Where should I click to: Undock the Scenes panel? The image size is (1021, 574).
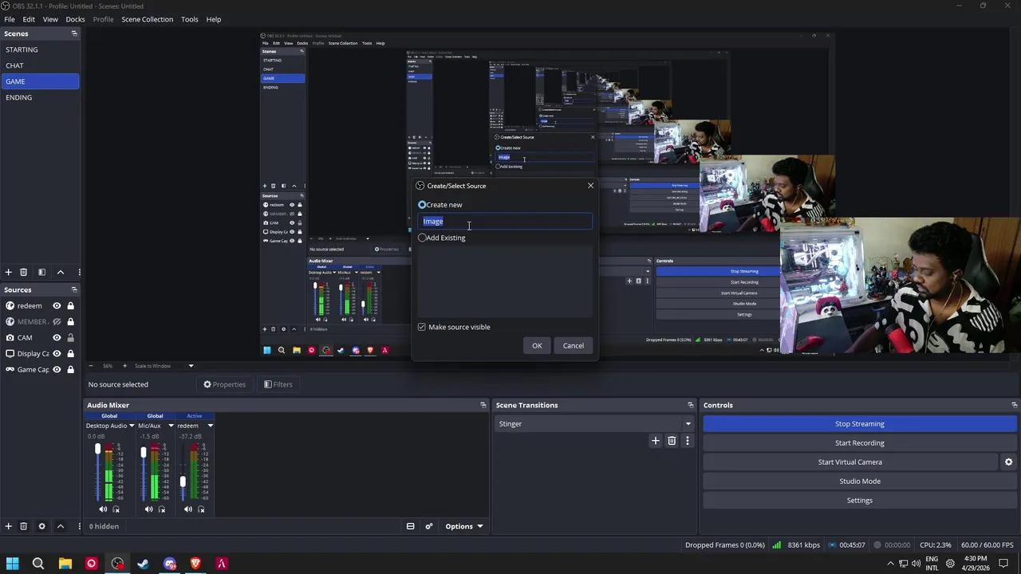[x=74, y=33]
